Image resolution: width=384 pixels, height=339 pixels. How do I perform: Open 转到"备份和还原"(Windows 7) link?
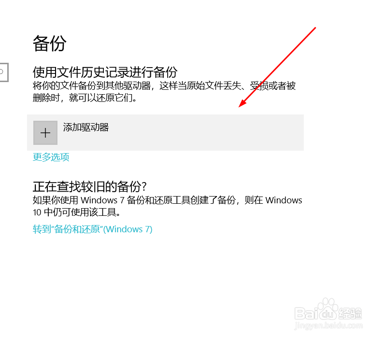[93, 229]
